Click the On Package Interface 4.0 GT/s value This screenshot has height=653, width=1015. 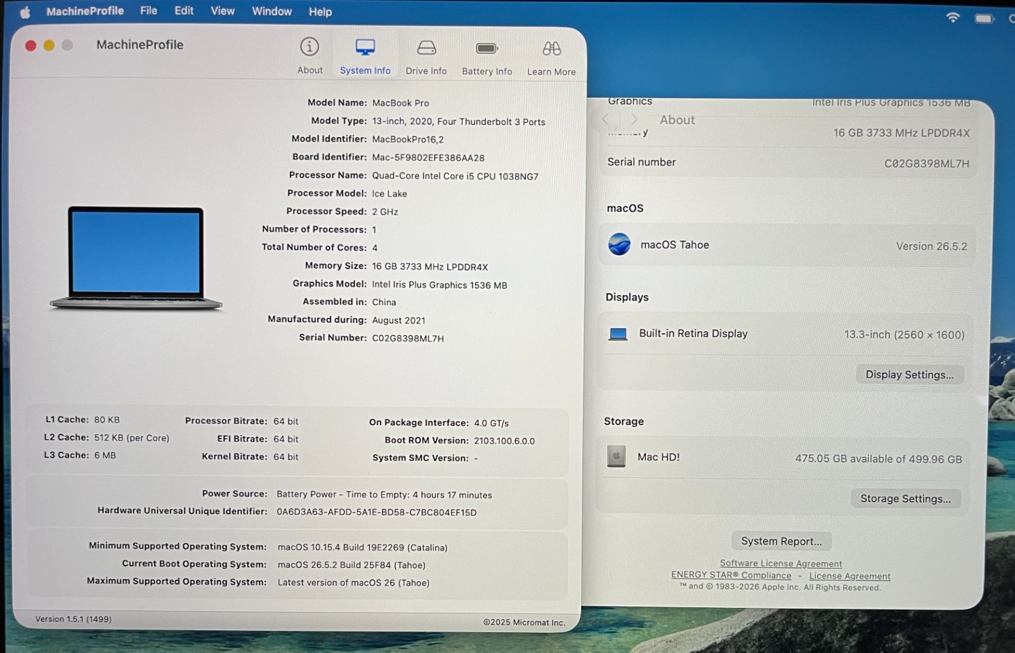click(x=491, y=423)
